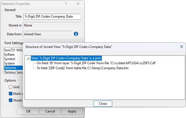
Task: Select the row "On field 'ID' from layer '5-Digit ZIP Code'"
Action: tap(96, 63)
